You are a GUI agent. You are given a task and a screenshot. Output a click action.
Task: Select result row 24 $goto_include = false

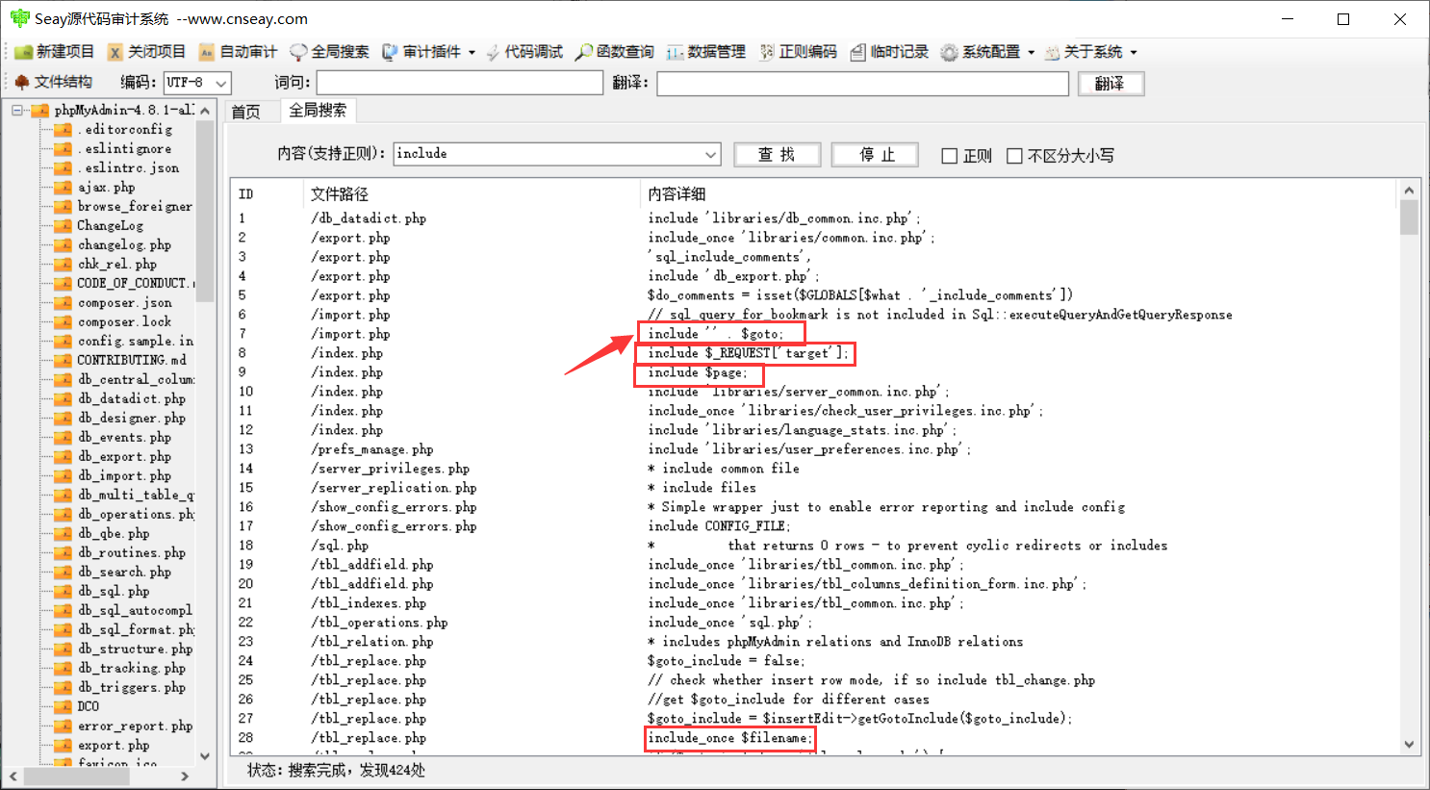tap(813, 661)
